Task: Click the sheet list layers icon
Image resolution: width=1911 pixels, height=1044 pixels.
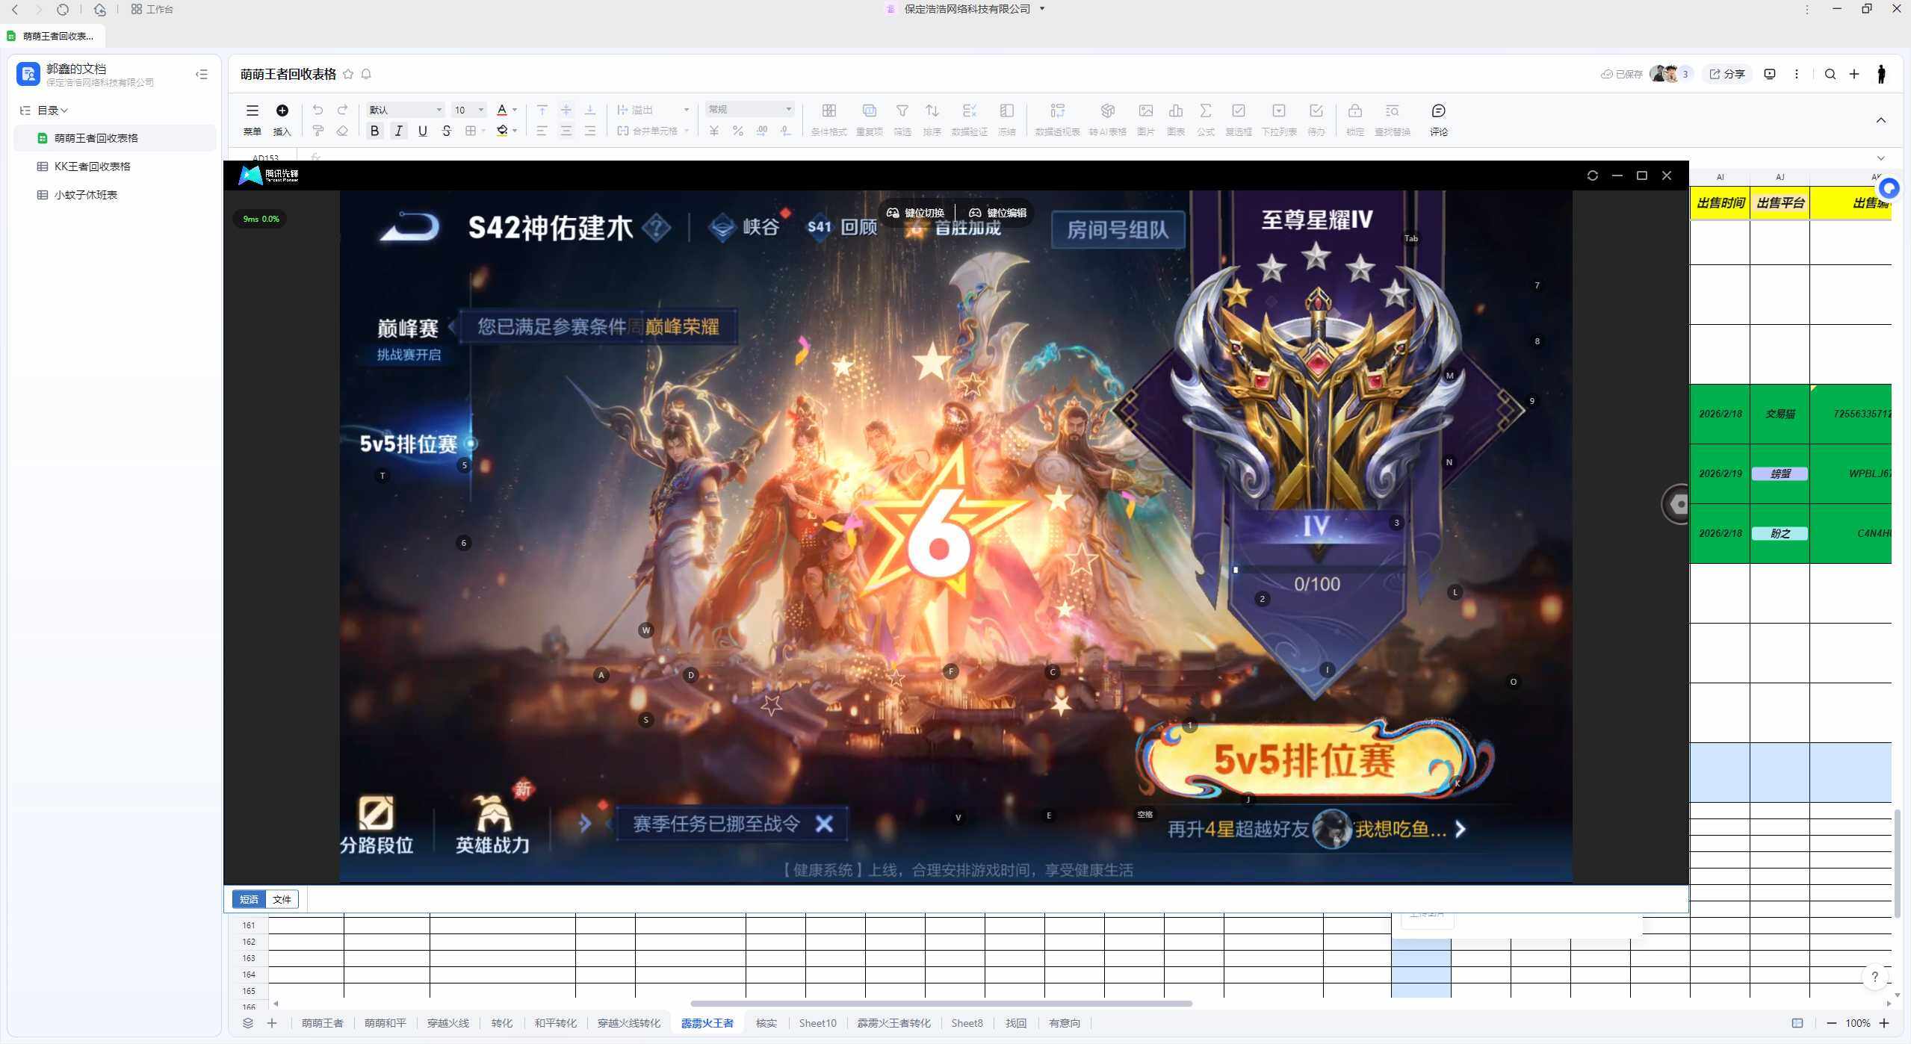Action: pyautogui.click(x=248, y=1023)
